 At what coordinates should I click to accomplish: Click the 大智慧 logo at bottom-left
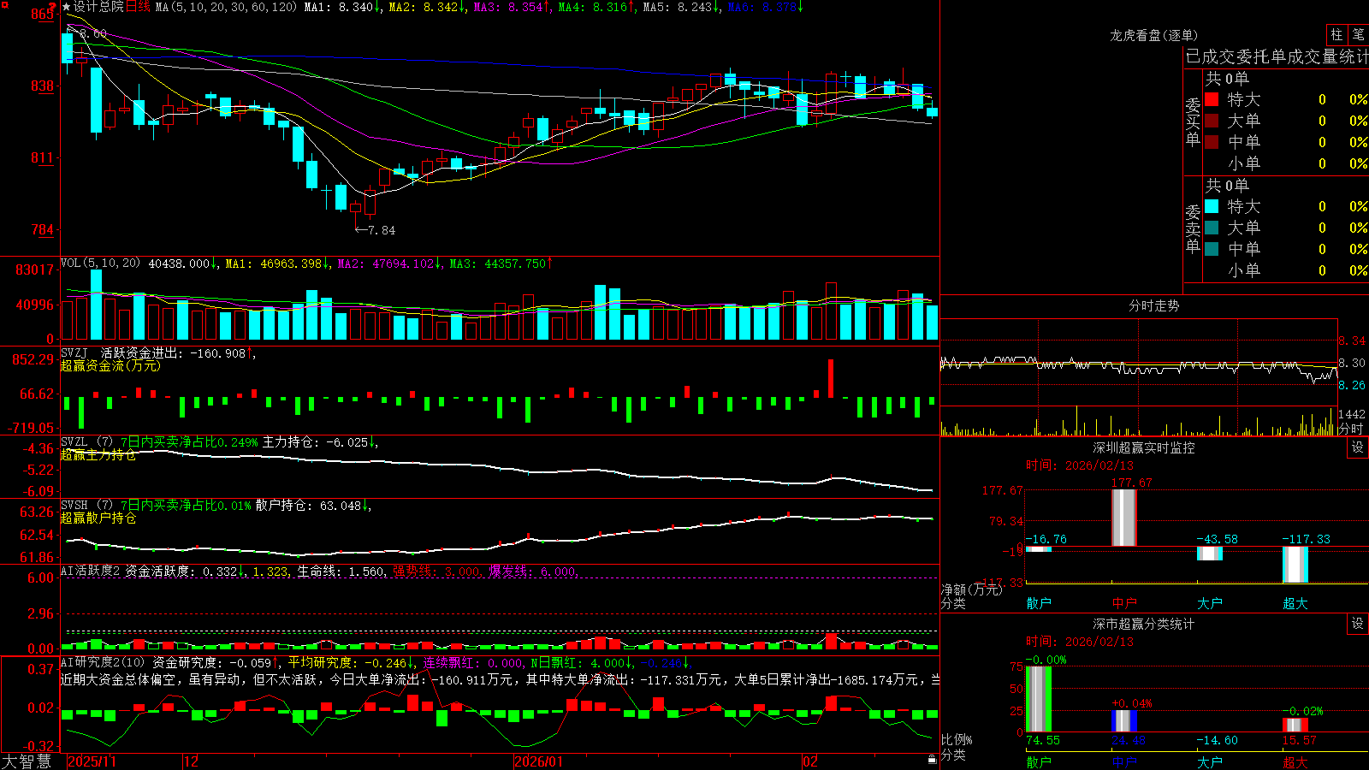pos(27,761)
